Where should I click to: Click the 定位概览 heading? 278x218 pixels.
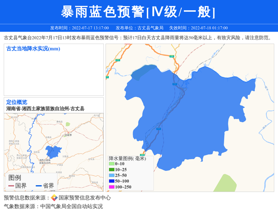coord(17,102)
